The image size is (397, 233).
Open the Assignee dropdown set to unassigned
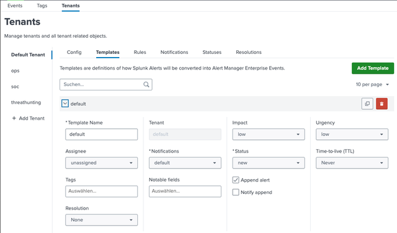pyautogui.click(x=102, y=163)
